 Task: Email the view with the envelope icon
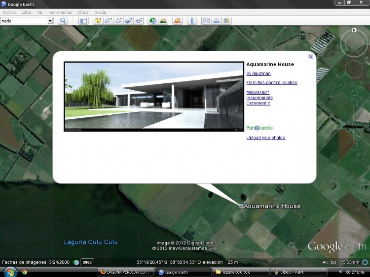point(206,21)
